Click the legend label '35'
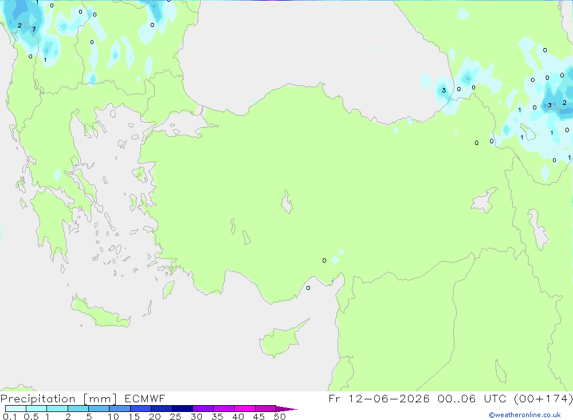 [217, 417]
